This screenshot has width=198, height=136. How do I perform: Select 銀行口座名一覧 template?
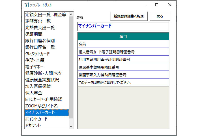47,47
